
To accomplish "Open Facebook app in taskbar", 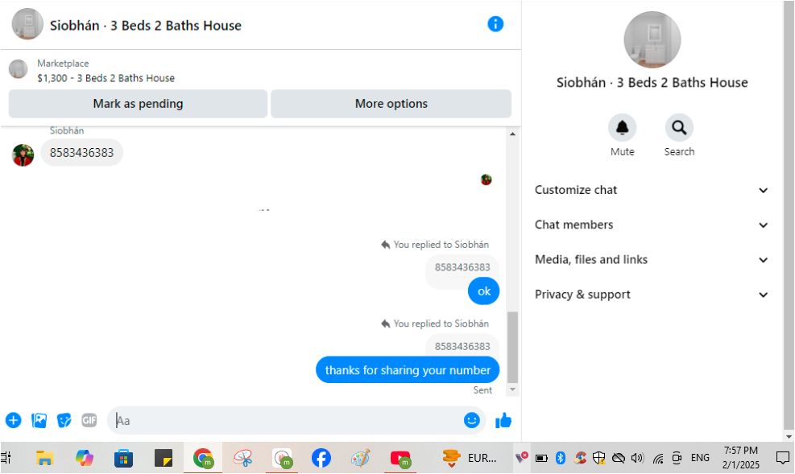I will (321, 458).
